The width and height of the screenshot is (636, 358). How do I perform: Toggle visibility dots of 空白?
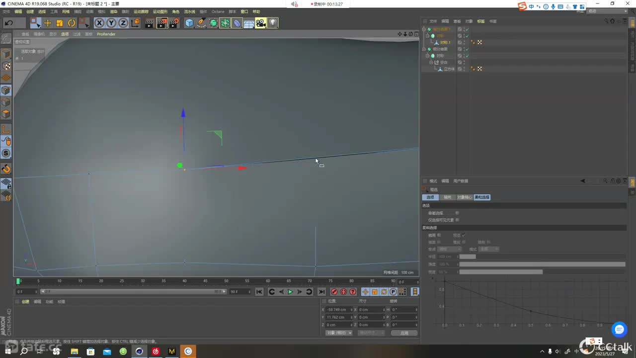[x=464, y=62]
